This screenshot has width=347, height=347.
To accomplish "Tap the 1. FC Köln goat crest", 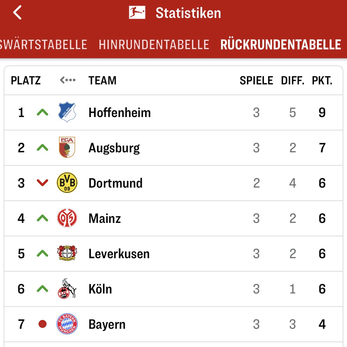I will tap(67, 289).
